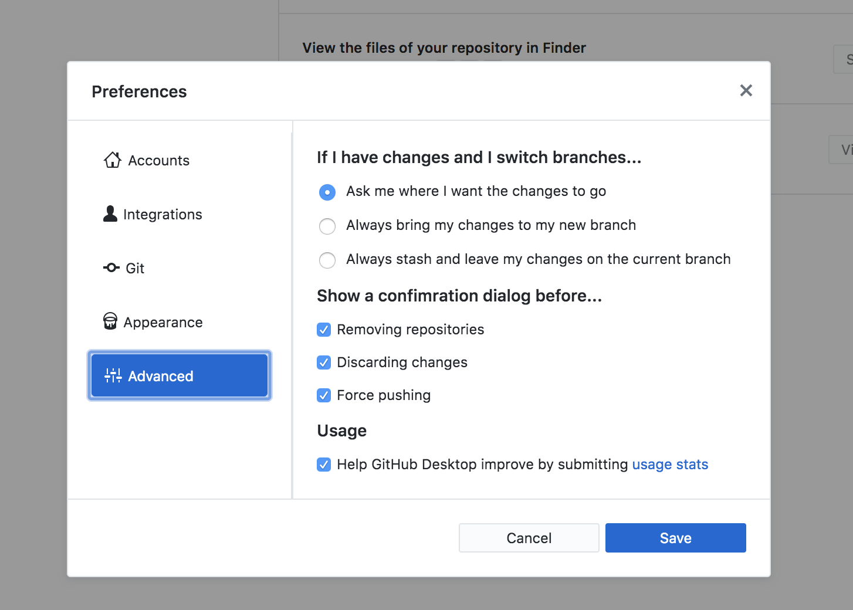Open the Accounts settings section
The width and height of the screenshot is (853, 610).
pos(158,160)
